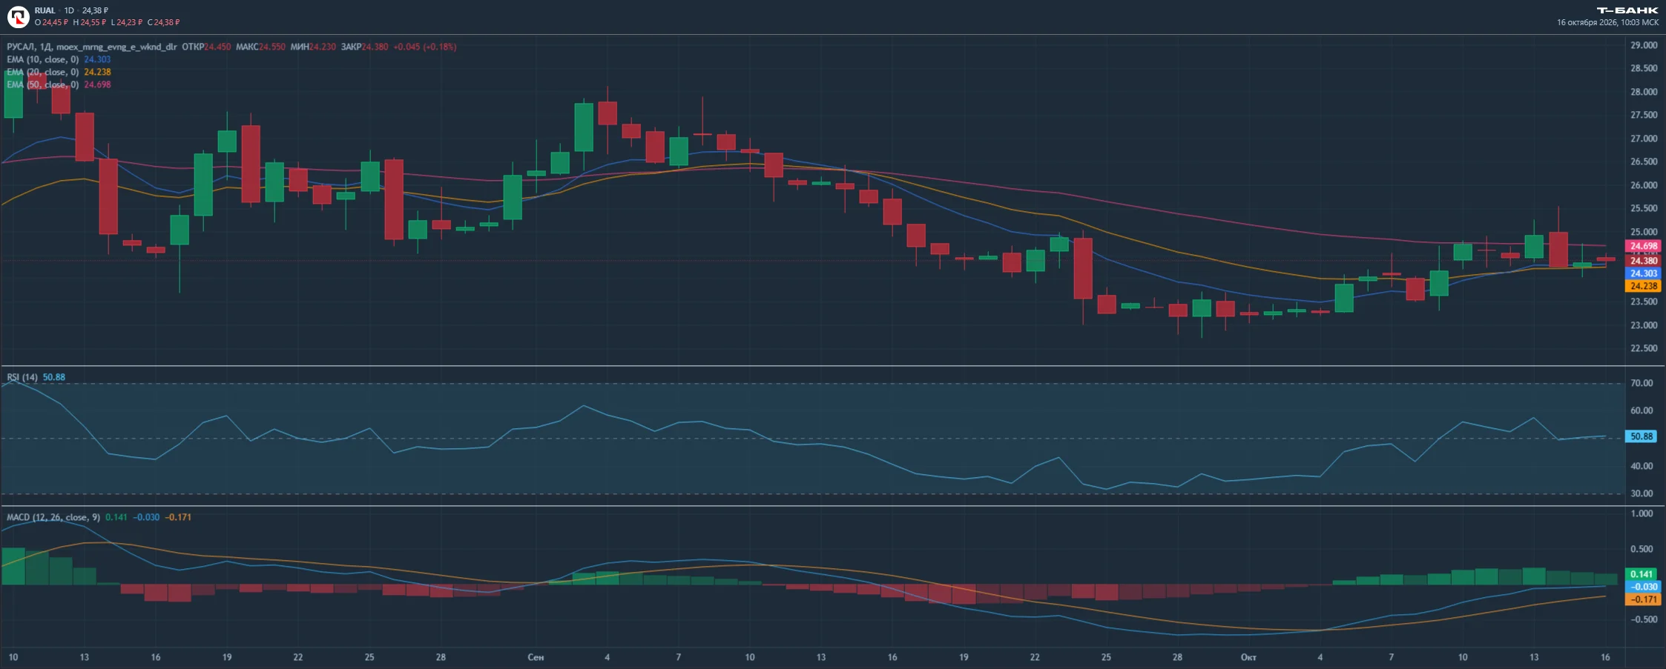Click the 29.000 price scale label
This screenshot has width=1666, height=669.
point(1644,45)
